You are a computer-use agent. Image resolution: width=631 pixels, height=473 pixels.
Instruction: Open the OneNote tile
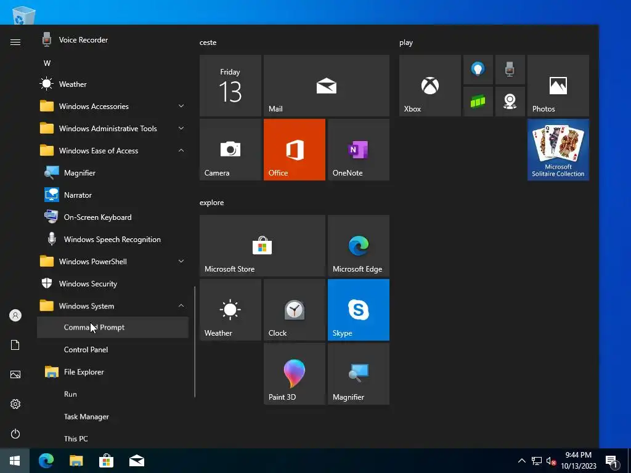(359, 150)
